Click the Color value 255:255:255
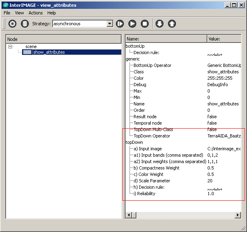The height and width of the screenshot is (232, 247). (x=221, y=78)
